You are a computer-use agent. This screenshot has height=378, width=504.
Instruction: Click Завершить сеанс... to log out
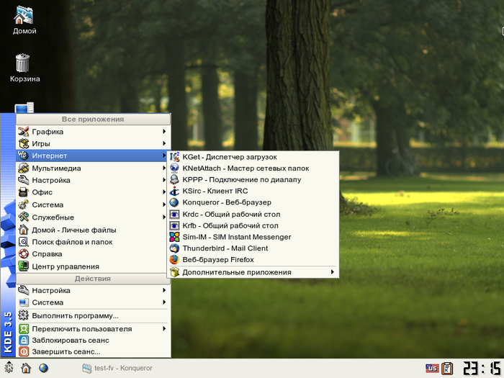[x=66, y=351]
